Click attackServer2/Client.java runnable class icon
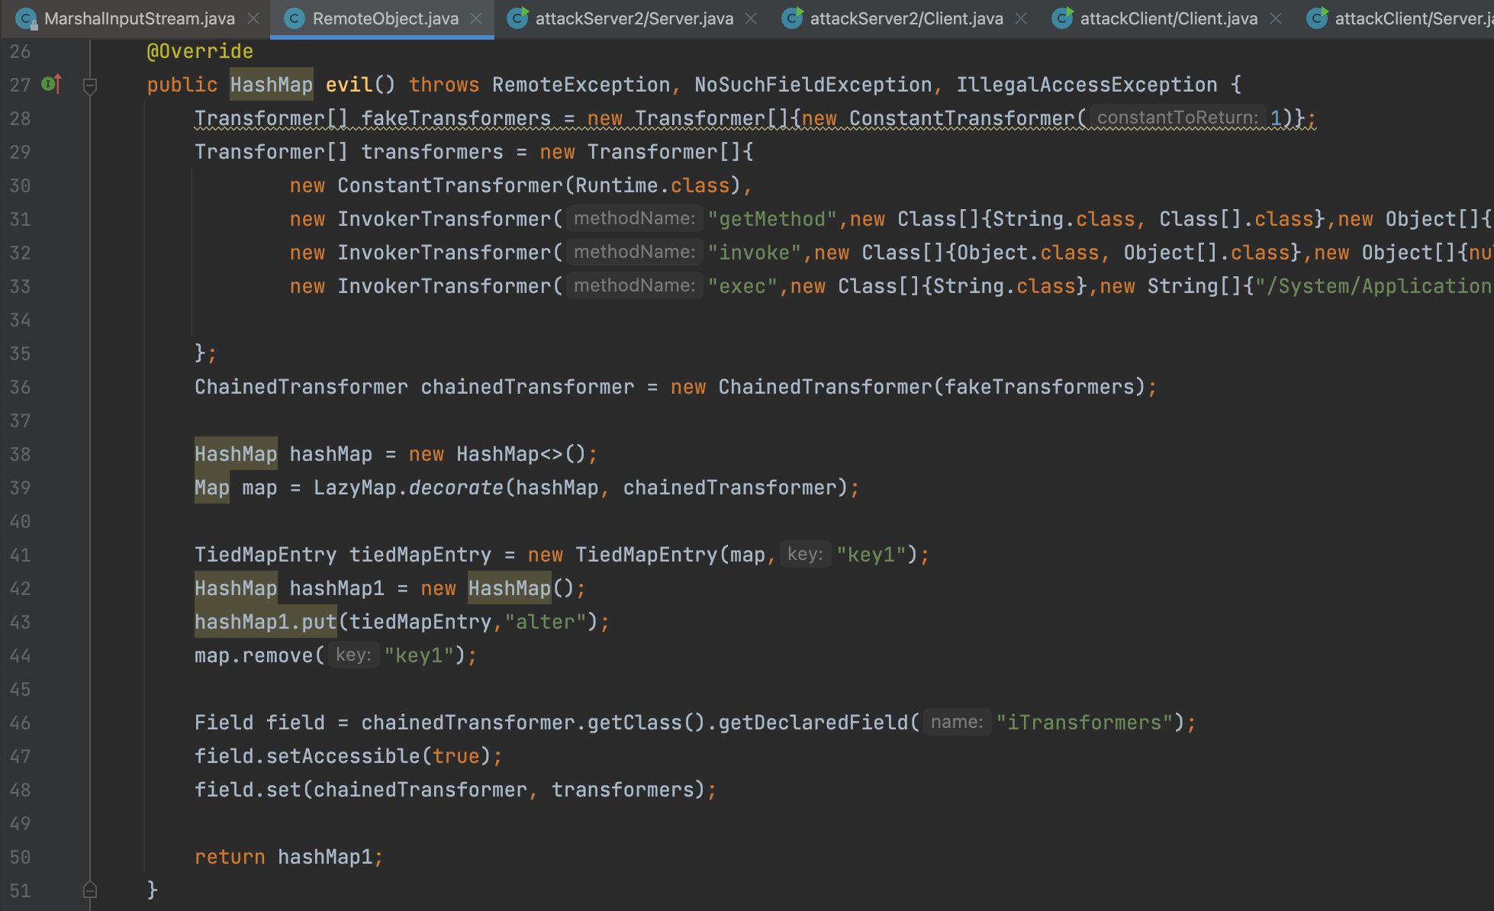This screenshot has width=1494, height=911. coord(793,18)
